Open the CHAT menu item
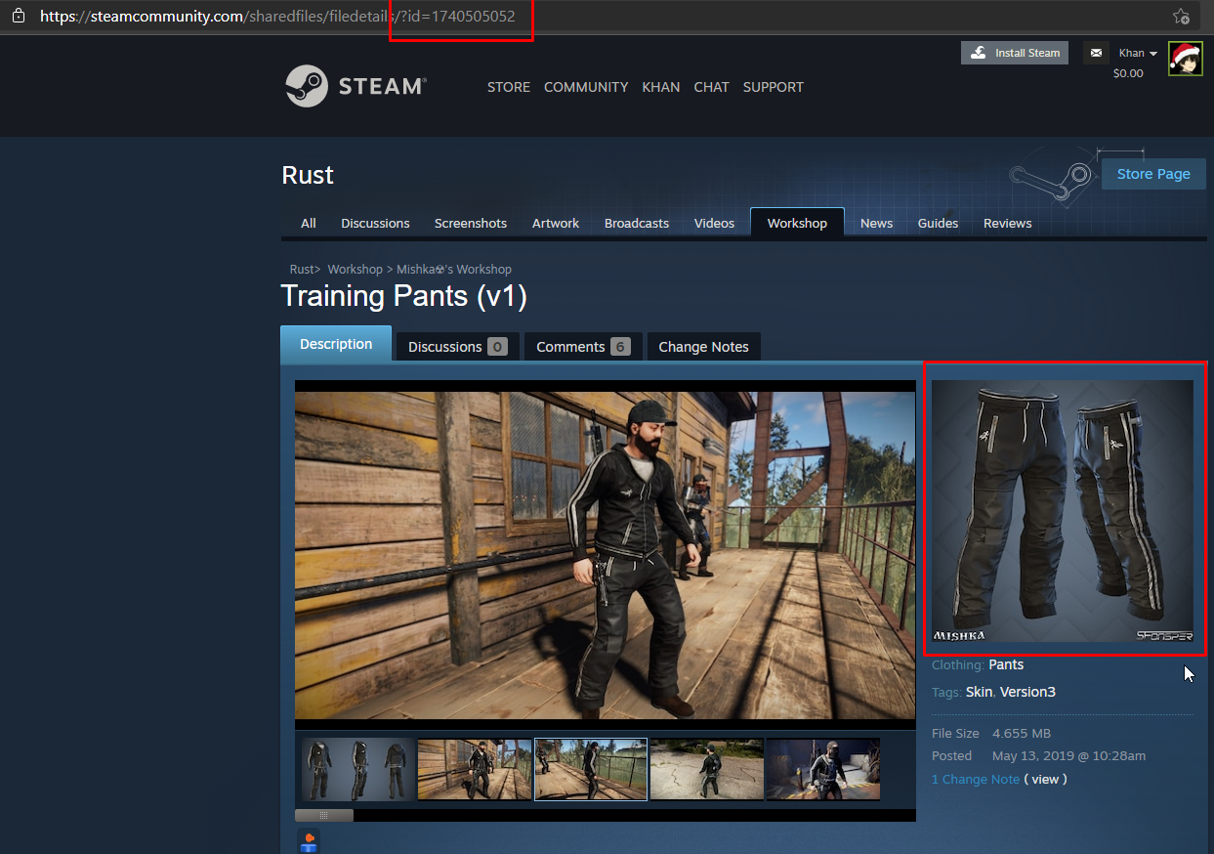This screenshot has width=1214, height=854. tap(711, 87)
